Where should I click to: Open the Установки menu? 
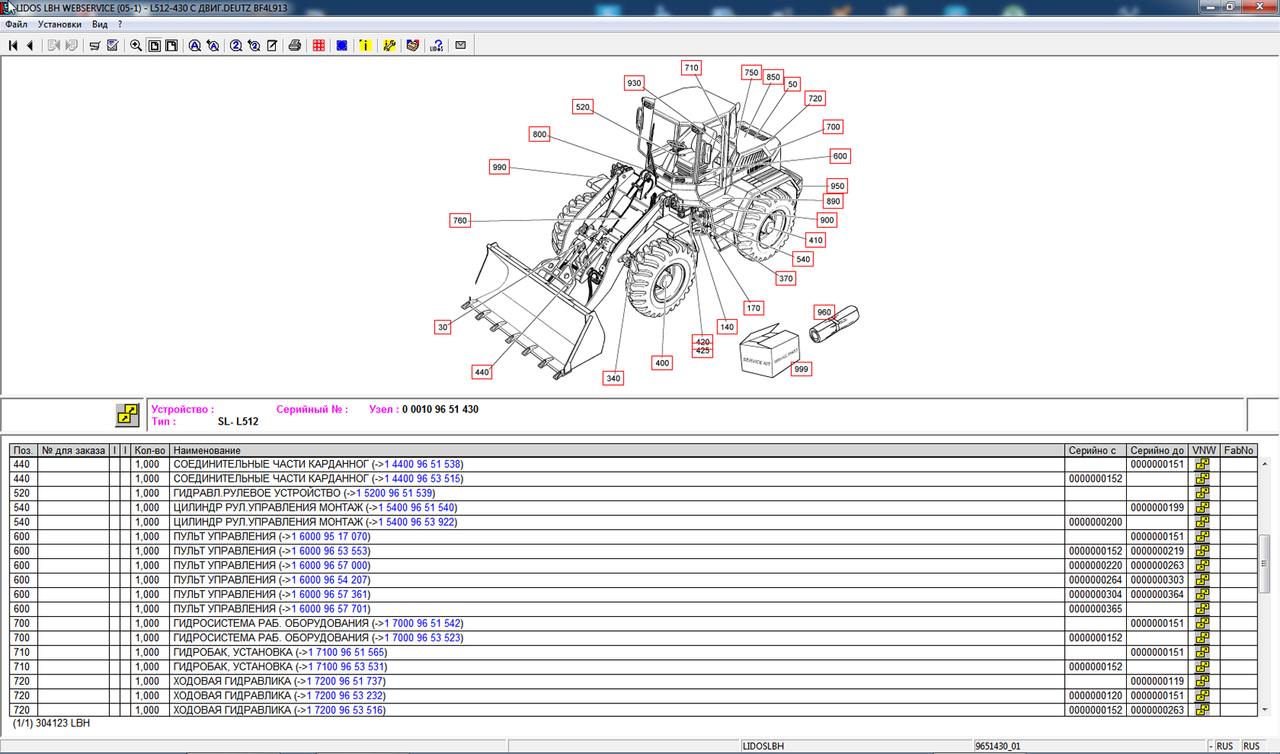pos(59,25)
